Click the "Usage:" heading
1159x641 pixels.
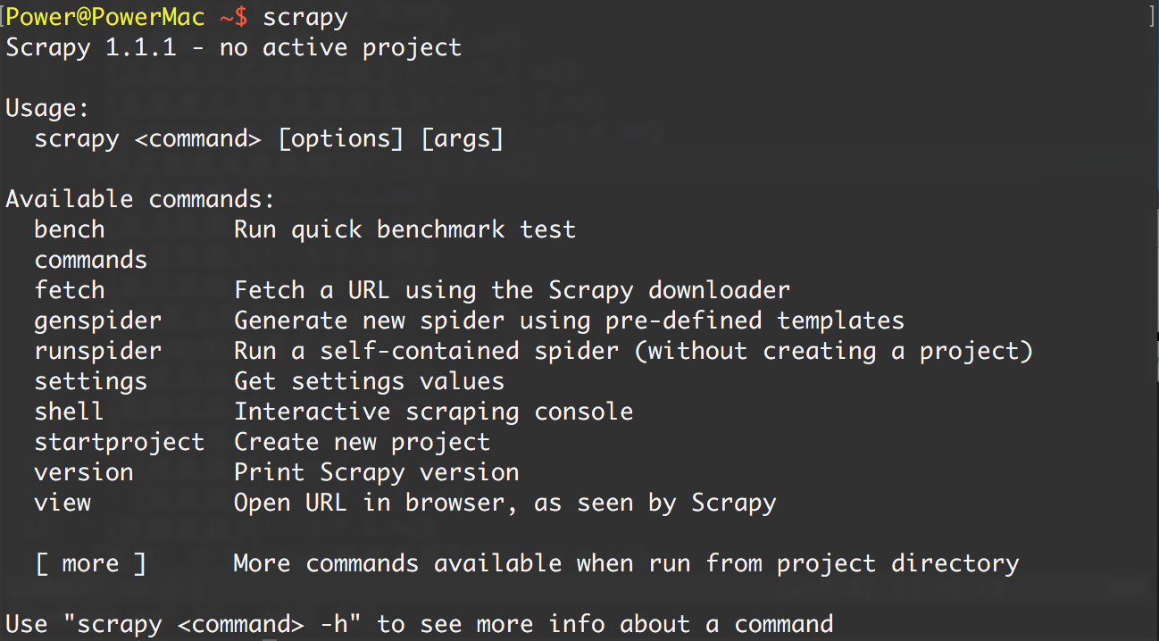click(x=47, y=109)
